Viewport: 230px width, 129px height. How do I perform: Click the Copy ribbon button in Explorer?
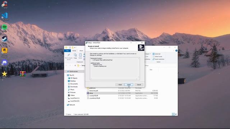[x=75, y=56]
